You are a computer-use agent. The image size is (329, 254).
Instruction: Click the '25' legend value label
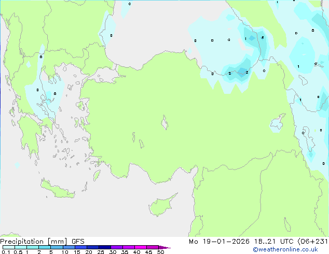click(101, 252)
